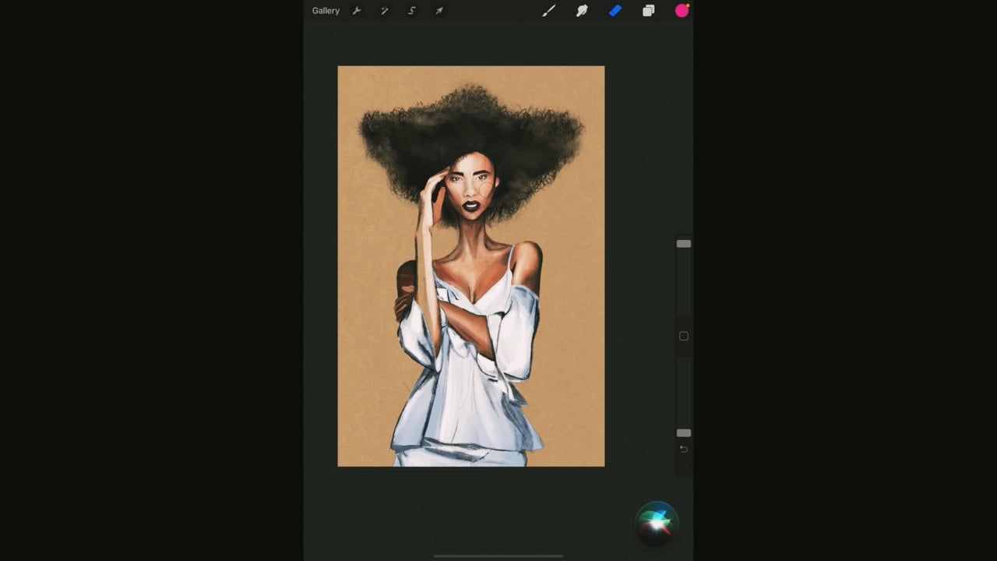Viewport: 997px width, 561px height.
Task: Click the opacity slider handle
Action: coord(683,432)
